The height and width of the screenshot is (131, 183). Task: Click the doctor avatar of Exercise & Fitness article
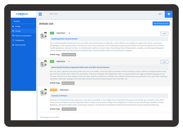tap(44, 93)
